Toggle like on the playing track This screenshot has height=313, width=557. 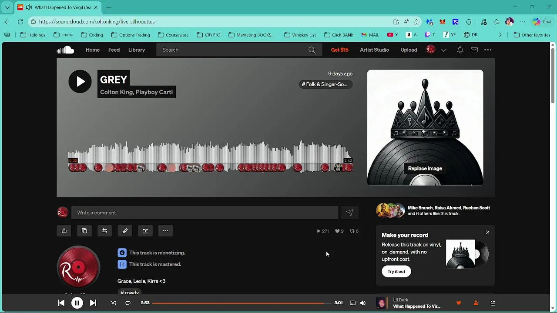[458, 303]
